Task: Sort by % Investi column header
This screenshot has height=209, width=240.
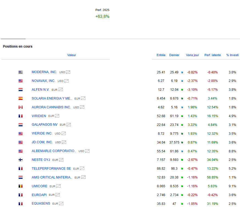Action: (x=232, y=55)
